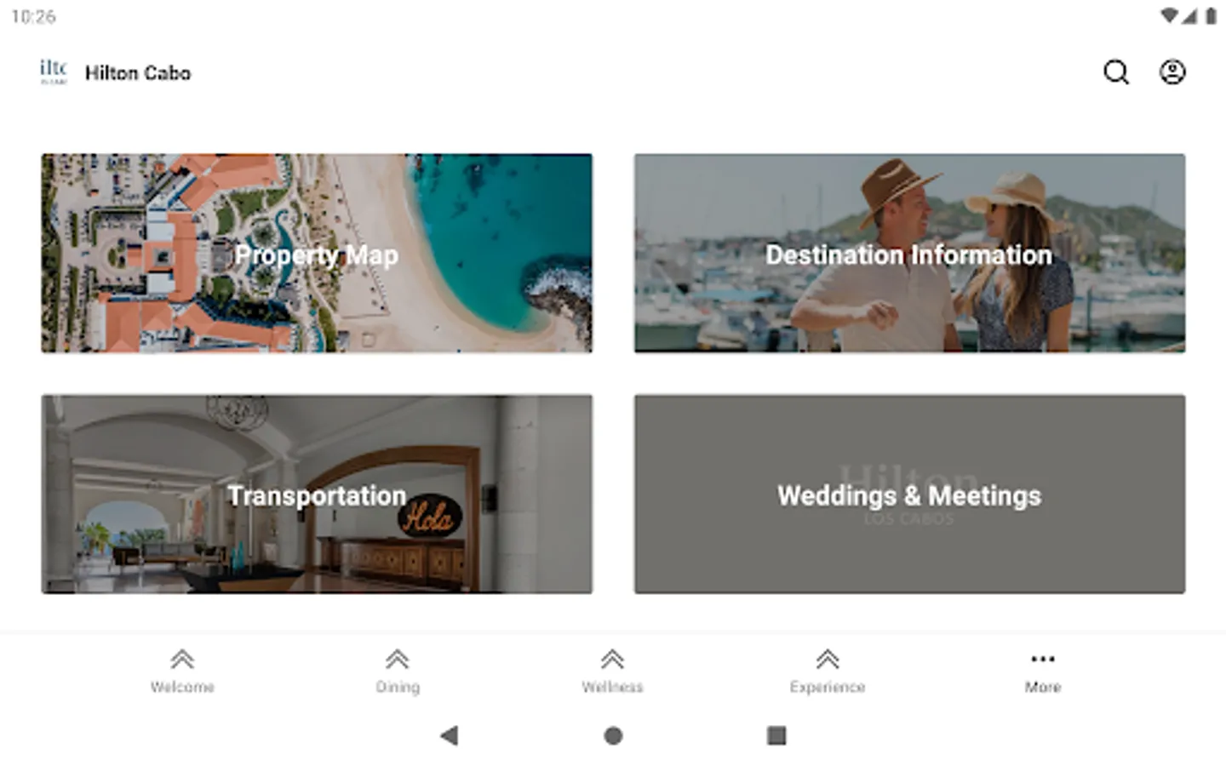
Task: Tap the chevron icon above Dining
Action: point(398,660)
